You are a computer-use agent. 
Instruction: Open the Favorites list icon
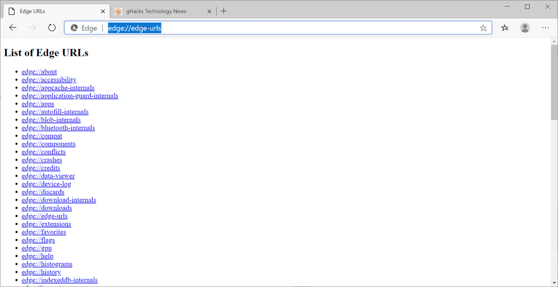[x=504, y=28]
